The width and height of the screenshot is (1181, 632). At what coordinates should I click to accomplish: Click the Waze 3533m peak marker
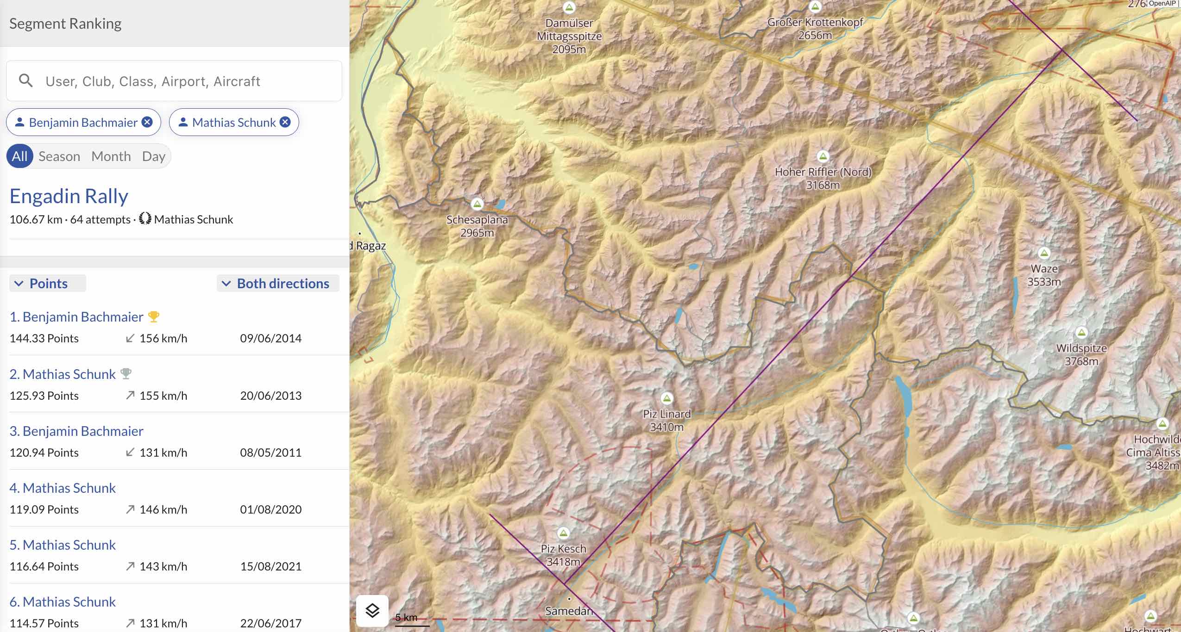coord(1043,253)
